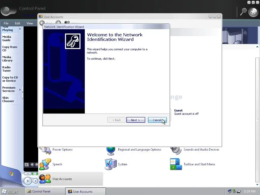Open the Speech control panel item
The height and width of the screenshot is (195, 260).
point(51,164)
